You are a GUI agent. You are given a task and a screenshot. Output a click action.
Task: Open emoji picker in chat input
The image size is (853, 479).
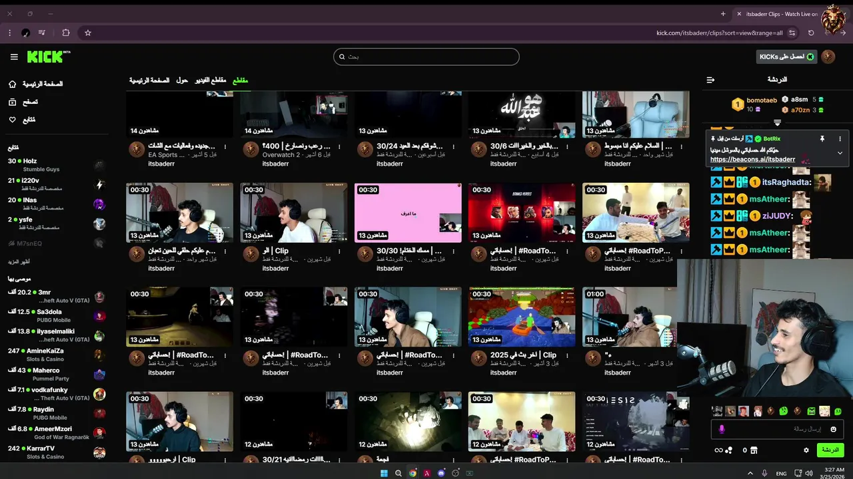coord(833,429)
